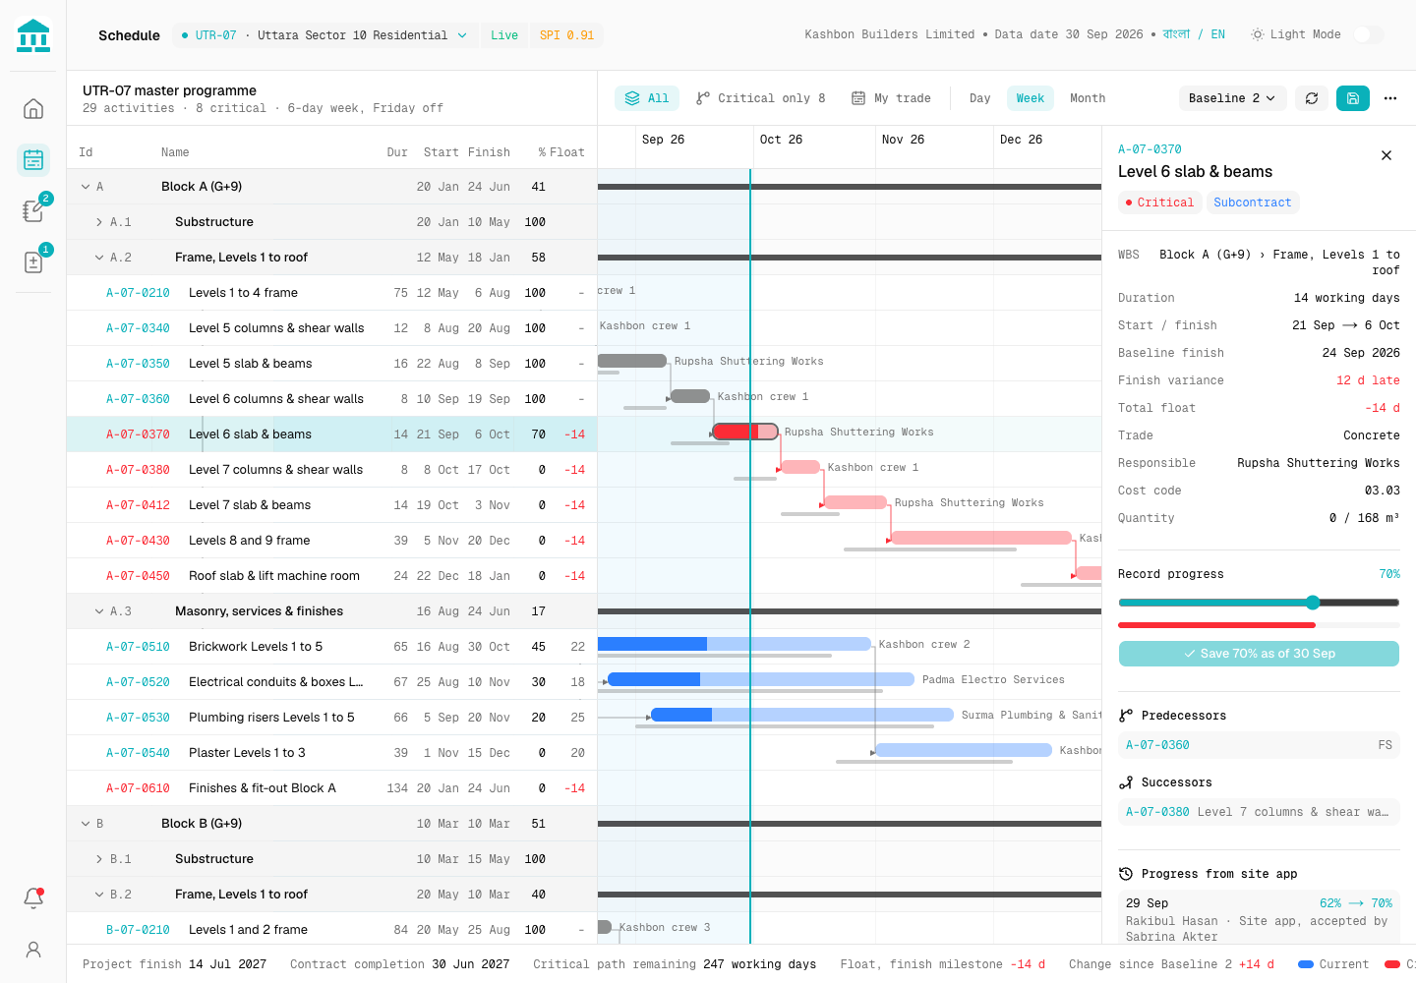Image resolution: width=1416 pixels, height=983 pixels.
Task: Toggle the Light Mode switch
Action: [x=1368, y=34]
